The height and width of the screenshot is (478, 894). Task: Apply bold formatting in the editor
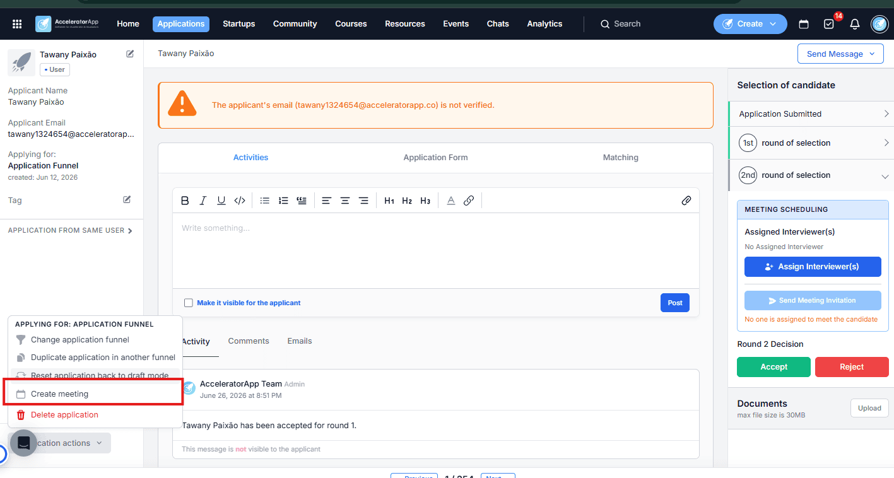185,201
